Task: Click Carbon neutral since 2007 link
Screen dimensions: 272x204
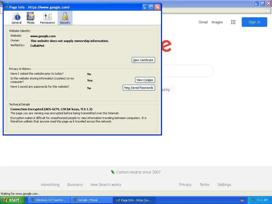Action: tap(138, 172)
